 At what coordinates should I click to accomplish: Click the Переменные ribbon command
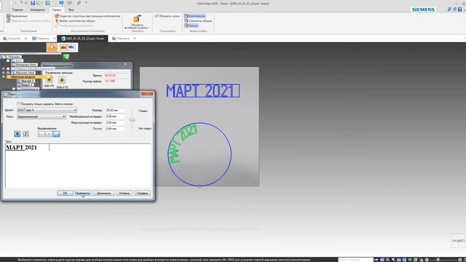pos(17,16)
